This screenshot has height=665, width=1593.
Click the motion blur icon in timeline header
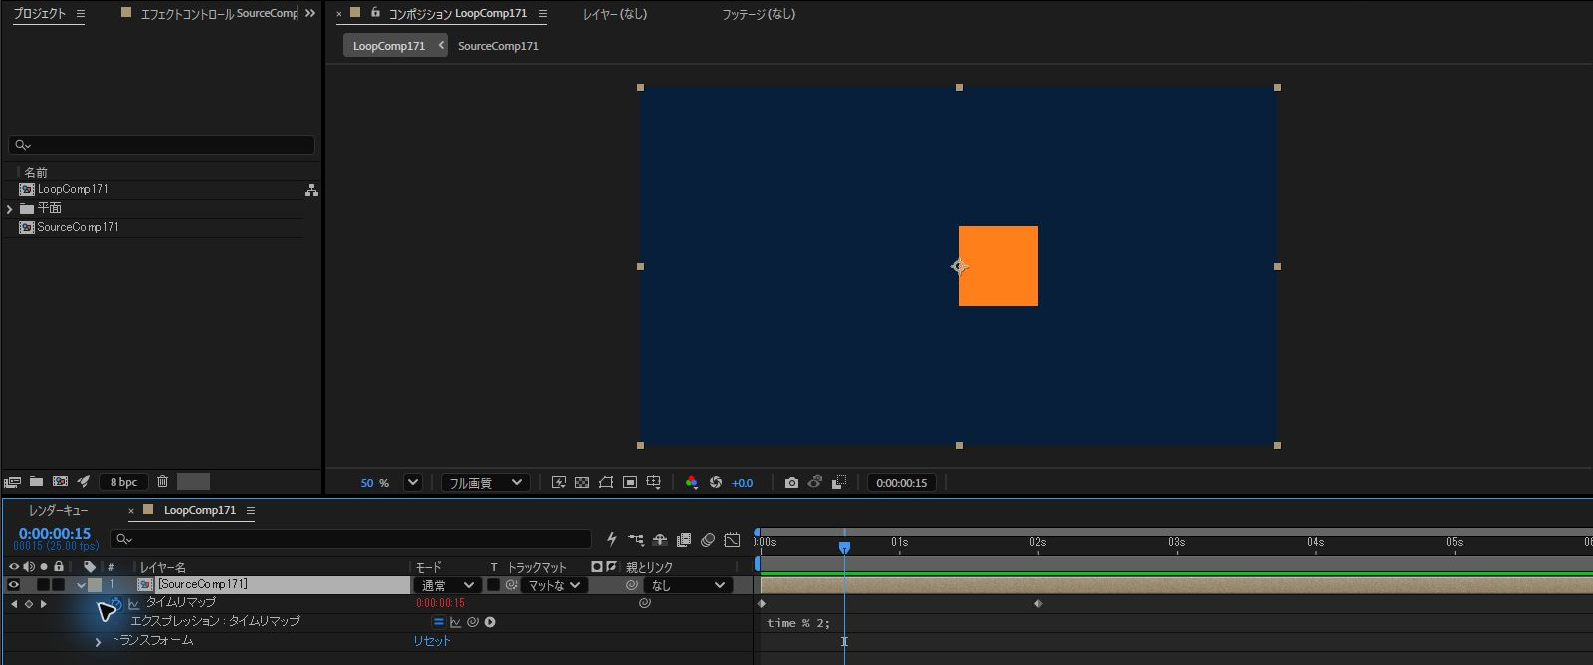pos(708,539)
